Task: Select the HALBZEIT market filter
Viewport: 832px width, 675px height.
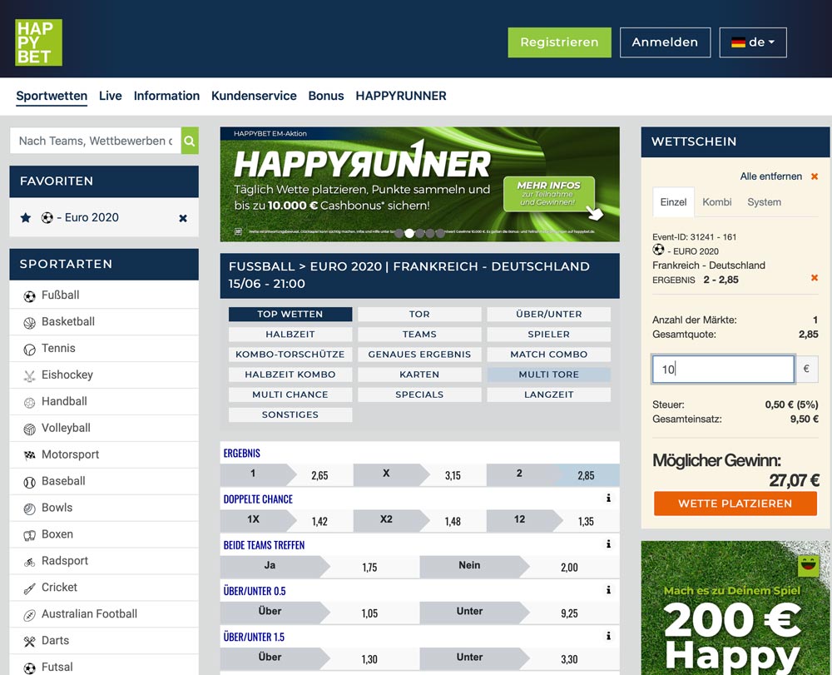Action: pos(290,335)
